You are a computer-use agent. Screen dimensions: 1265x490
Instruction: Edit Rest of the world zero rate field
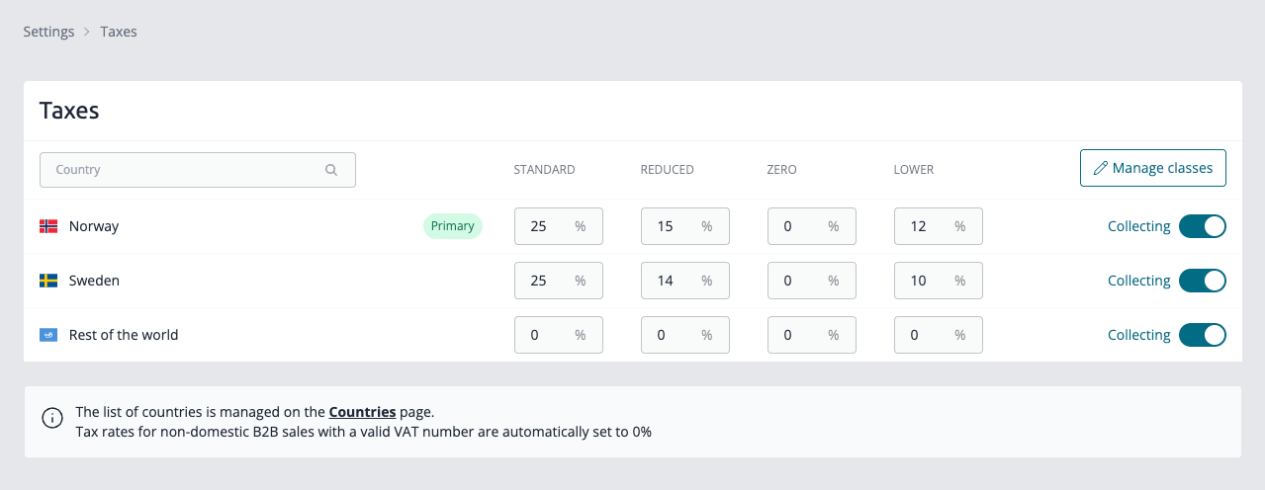click(812, 335)
